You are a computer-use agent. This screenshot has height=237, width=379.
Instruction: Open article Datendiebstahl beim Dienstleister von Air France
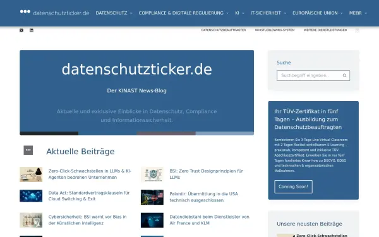[x=209, y=220]
